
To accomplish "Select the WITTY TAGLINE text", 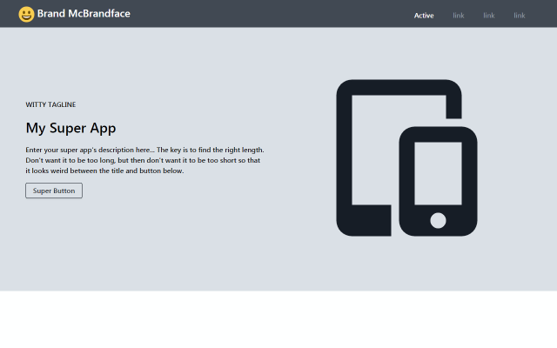I will pyautogui.click(x=50, y=104).
